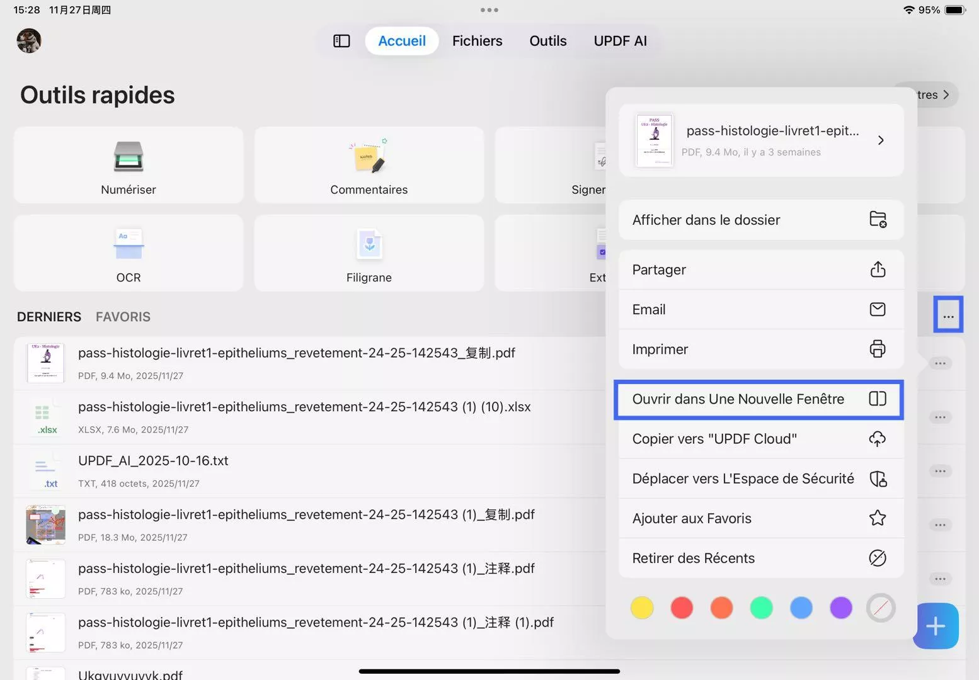979x680 pixels.
Task: Open more options for the (1)_复制.pdf file
Action: [x=940, y=525]
